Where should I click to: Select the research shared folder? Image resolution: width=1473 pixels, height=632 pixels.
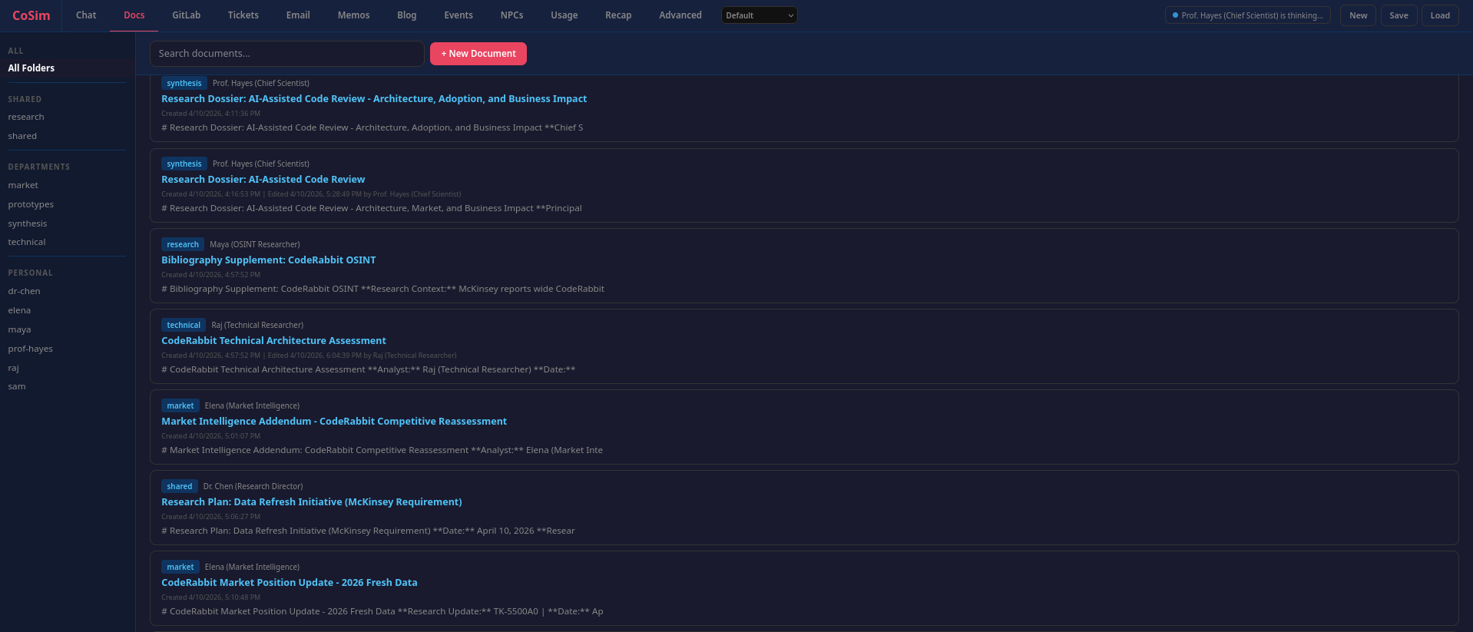pos(26,117)
